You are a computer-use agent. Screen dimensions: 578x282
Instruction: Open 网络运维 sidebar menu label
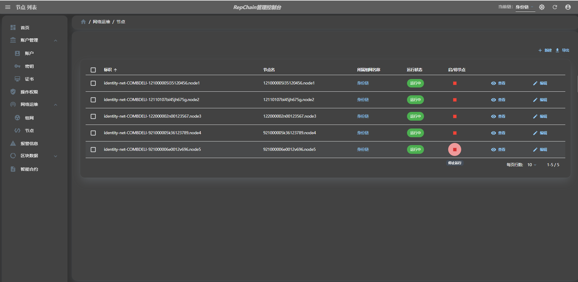coord(29,104)
